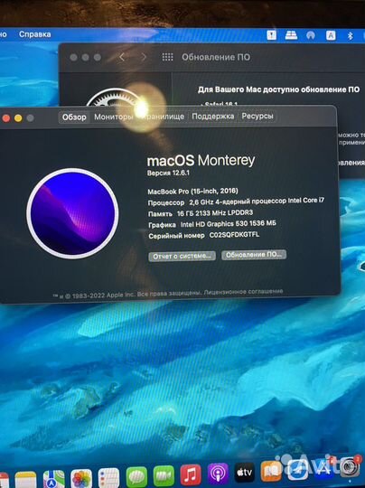Viewport: 365px width, 488px height.
Task: Click the stacked-blocks icon in the menu bar
Action: point(291,35)
